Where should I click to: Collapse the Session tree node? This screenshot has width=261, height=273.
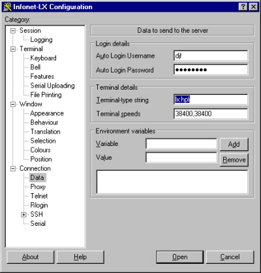(x=13, y=31)
